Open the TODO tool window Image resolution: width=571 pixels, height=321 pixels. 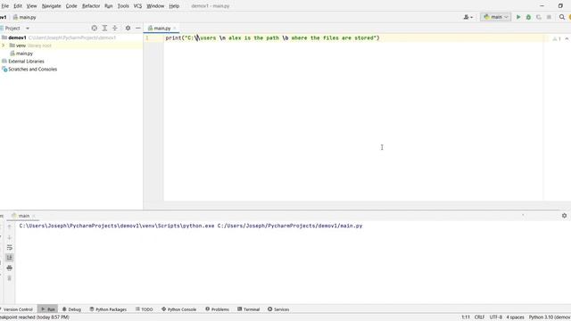(x=145, y=309)
